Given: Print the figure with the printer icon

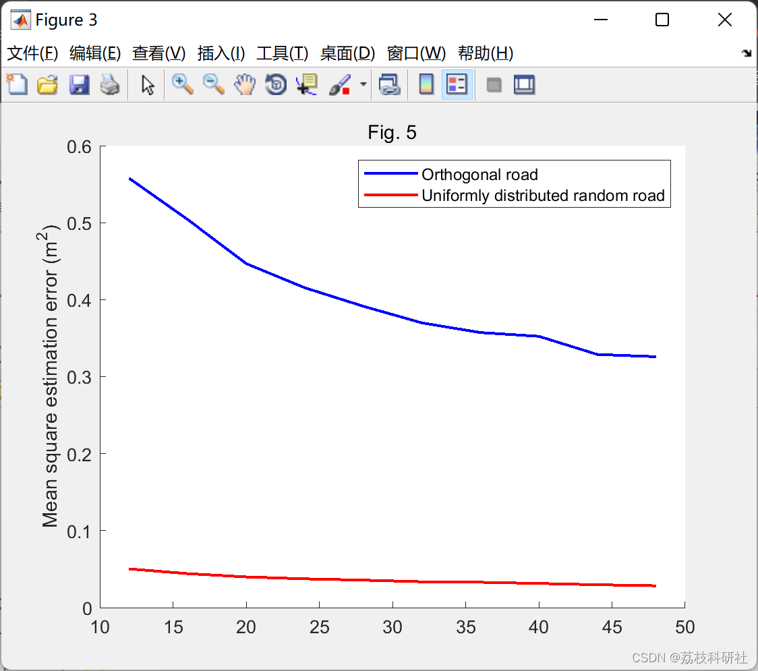Looking at the screenshot, I should coord(110,84).
